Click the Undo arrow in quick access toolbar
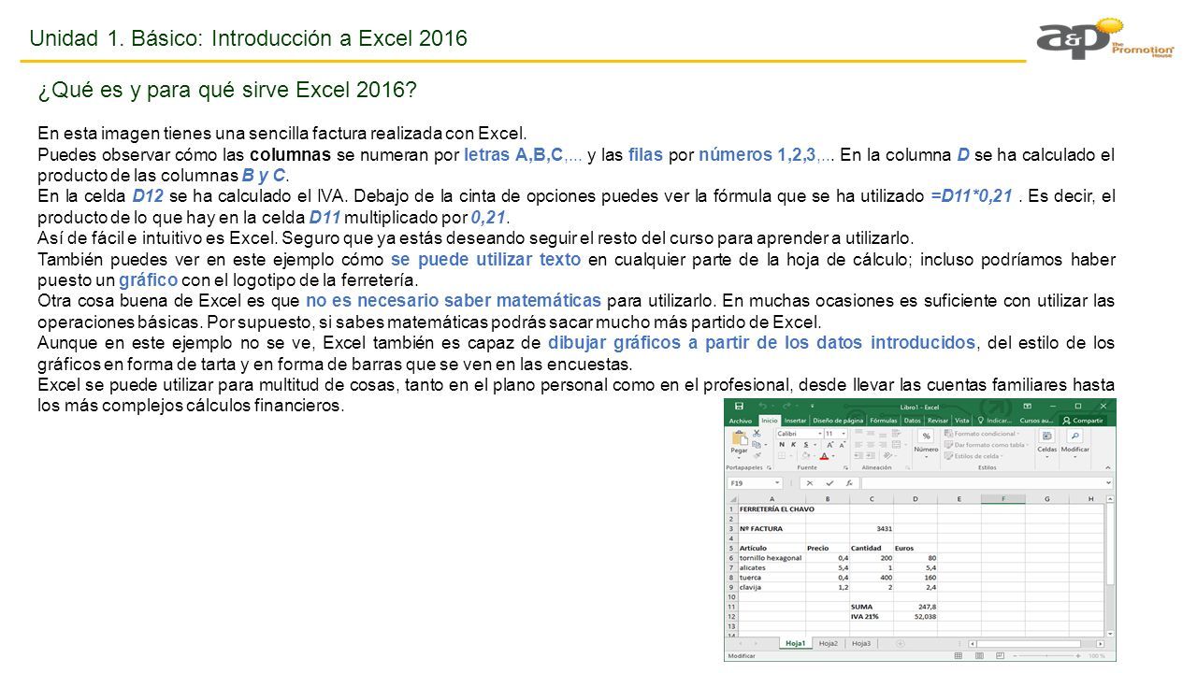Viewport: 1197px width, 673px height. point(762,406)
